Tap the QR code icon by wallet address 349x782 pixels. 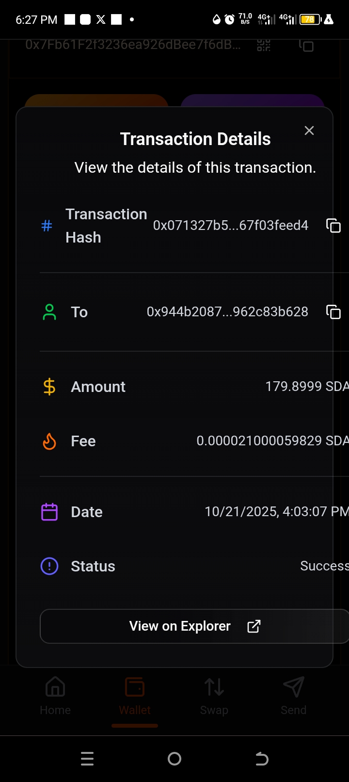264,46
